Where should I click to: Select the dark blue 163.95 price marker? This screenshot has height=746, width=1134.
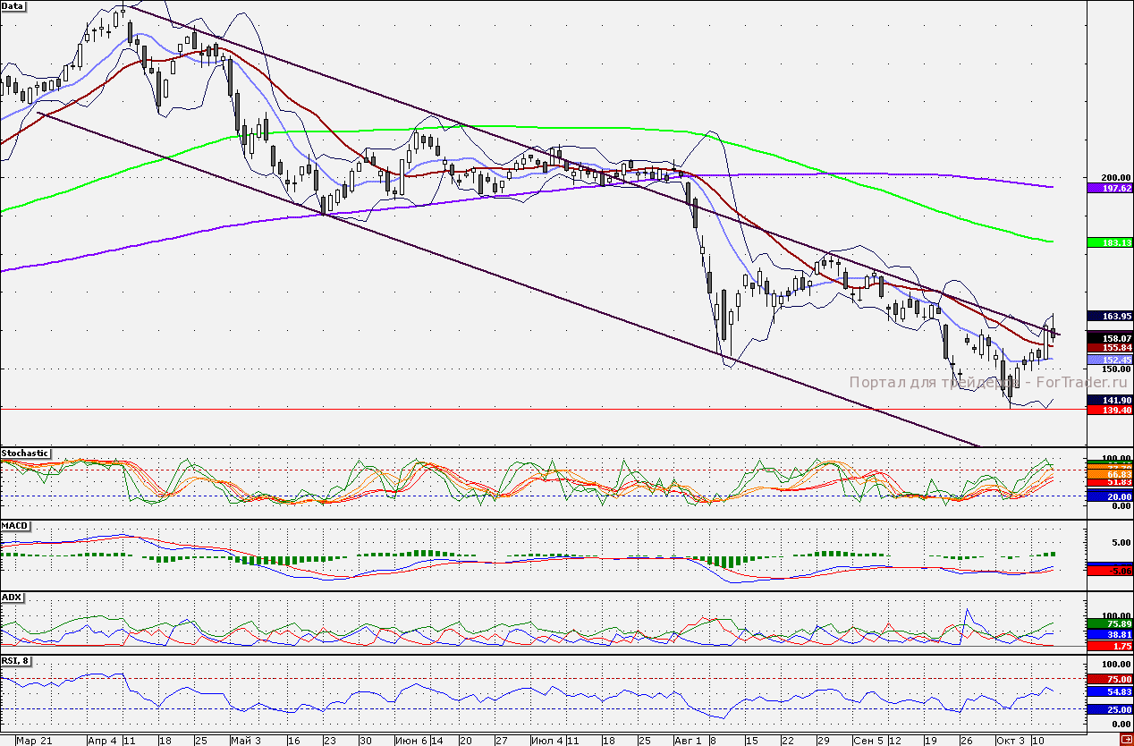tap(1110, 316)
